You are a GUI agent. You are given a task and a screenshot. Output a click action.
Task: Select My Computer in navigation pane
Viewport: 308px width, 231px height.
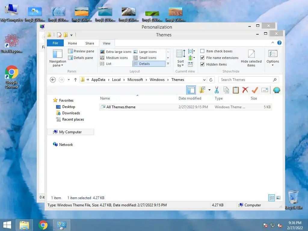coord(71,132)
